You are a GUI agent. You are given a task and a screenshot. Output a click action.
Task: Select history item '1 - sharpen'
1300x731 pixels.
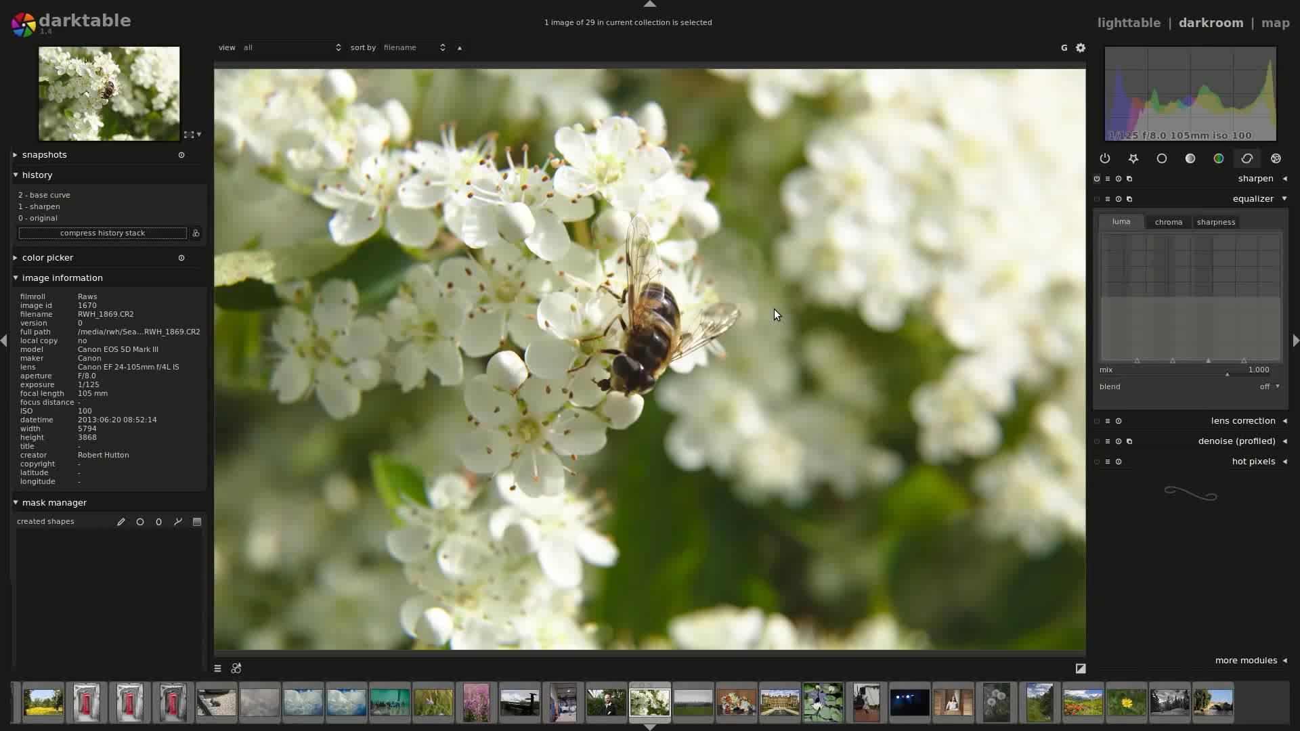tap(39, 206)
